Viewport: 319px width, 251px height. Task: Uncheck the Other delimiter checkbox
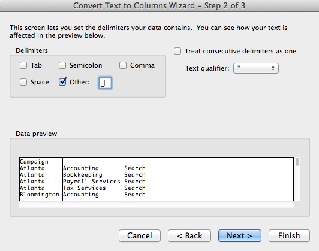[62, 82]
